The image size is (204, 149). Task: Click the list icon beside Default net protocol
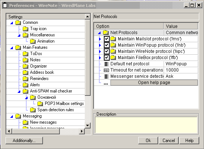click(106, 64)
